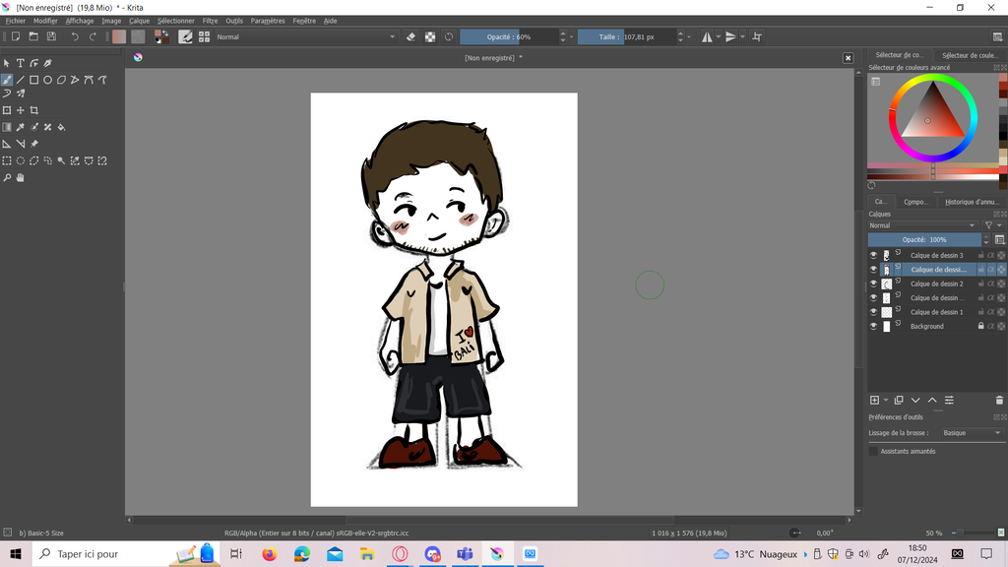Toggle visibility of Calque de dessin 3

873,255
